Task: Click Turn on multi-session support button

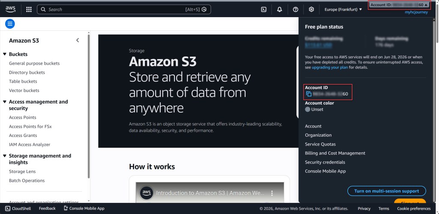Action: [x=387, y=191]
